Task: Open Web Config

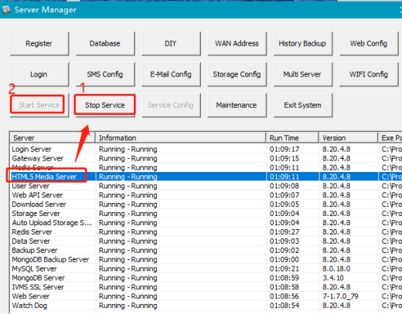Action: coord(369,43)
